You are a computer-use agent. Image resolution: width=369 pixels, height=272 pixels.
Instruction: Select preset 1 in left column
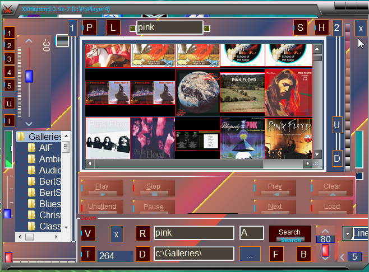(x=10, y=33)
